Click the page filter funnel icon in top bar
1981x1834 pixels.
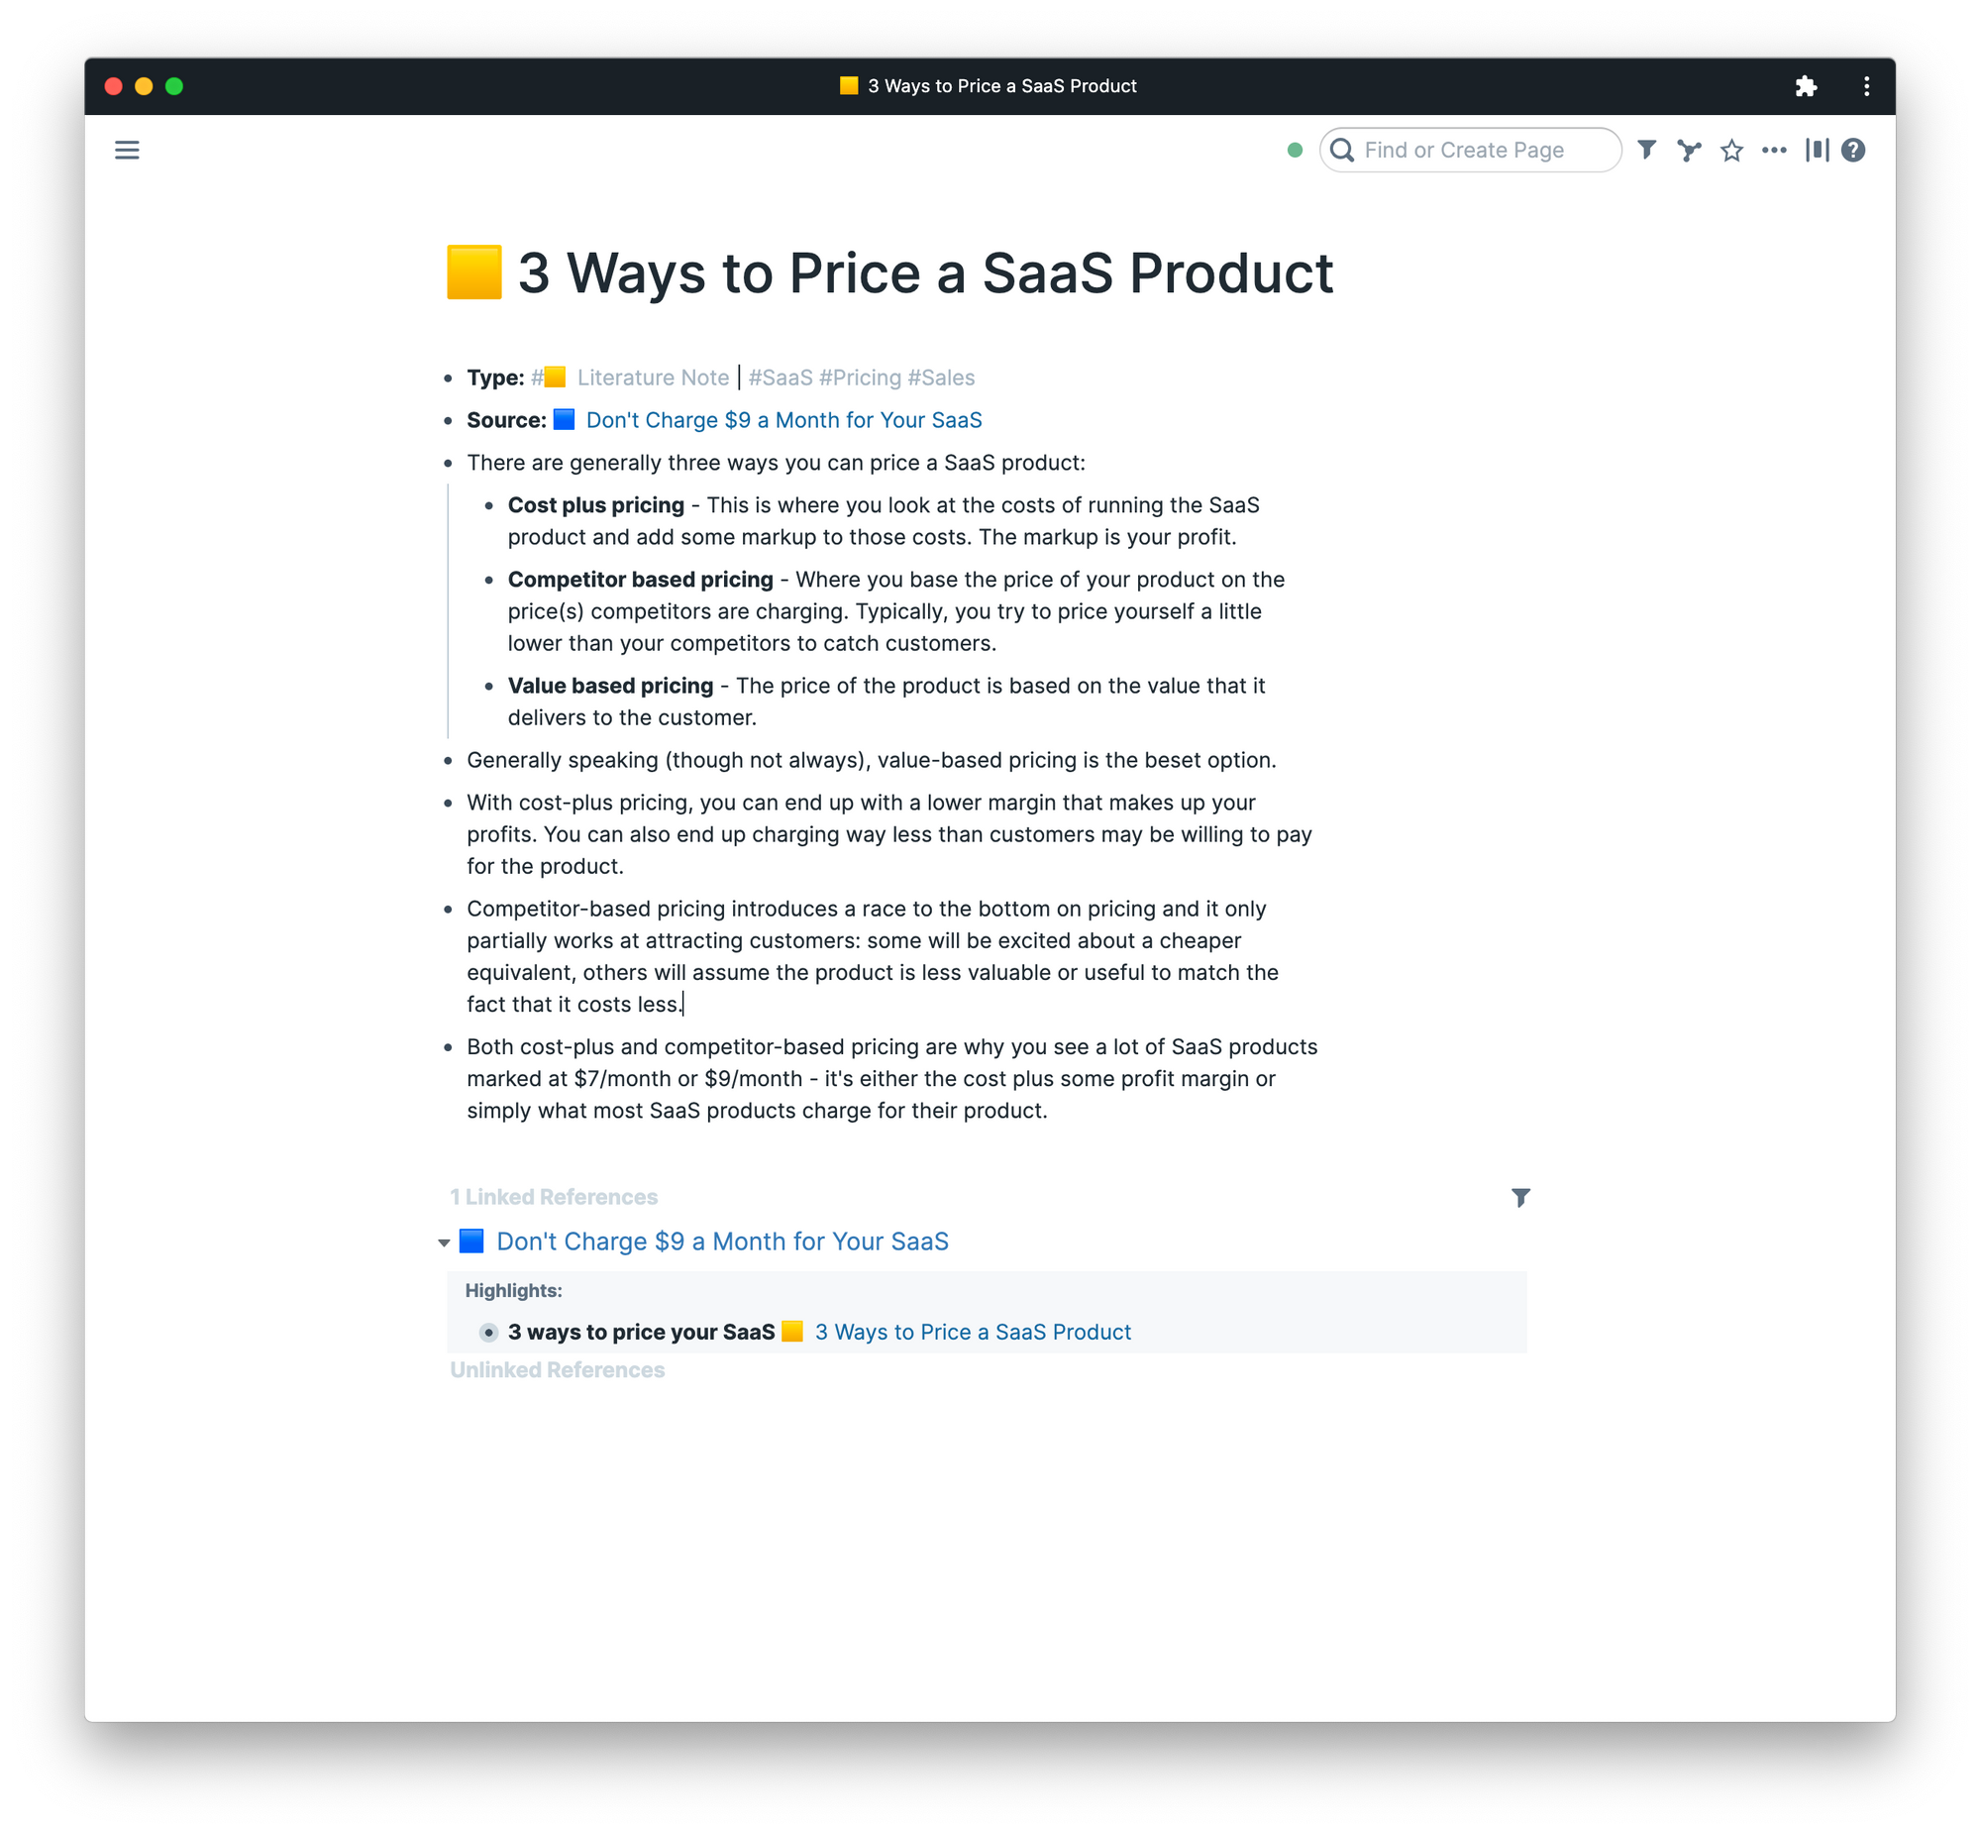[x=1646, y=150]
